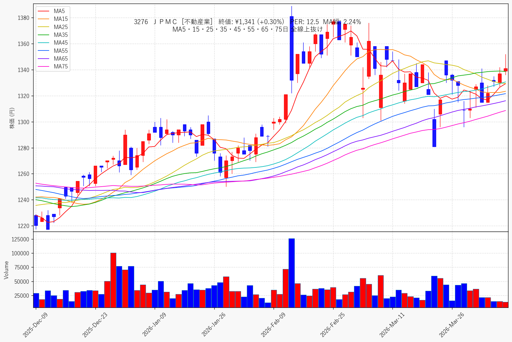
Task: Click the 1380 price axis tick label
Action: 23,18
